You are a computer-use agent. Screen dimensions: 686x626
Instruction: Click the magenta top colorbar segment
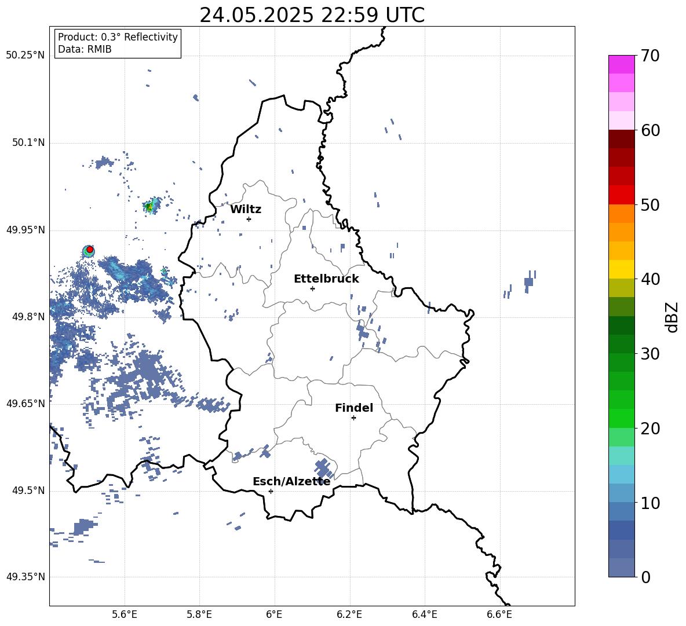point(621,65)
